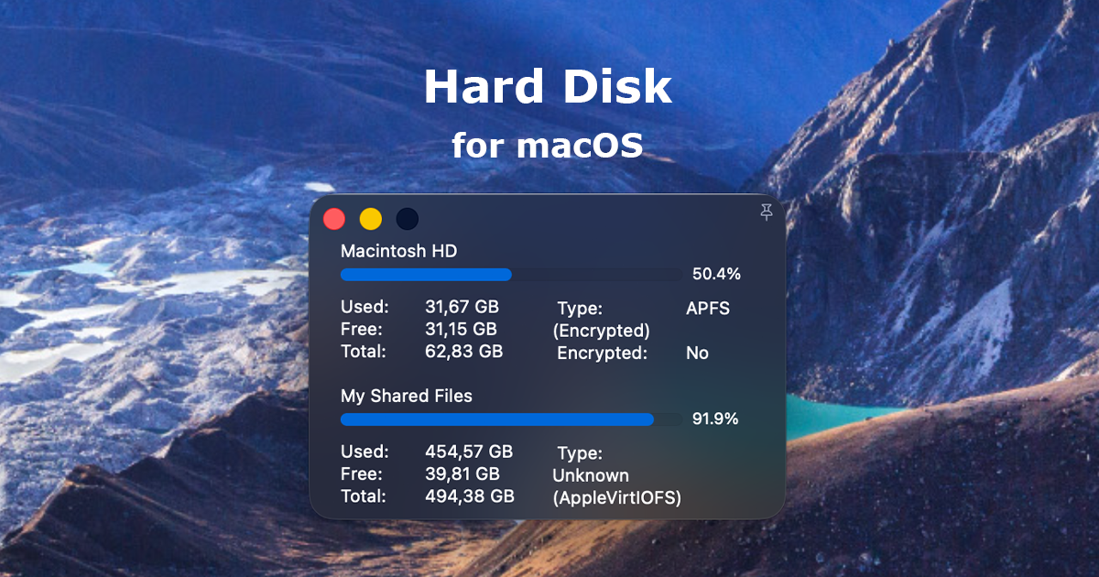This screenshot has height=577, width=1099.
Task: Click the Hard Disk heading text
Action: (x=548, y=86)
